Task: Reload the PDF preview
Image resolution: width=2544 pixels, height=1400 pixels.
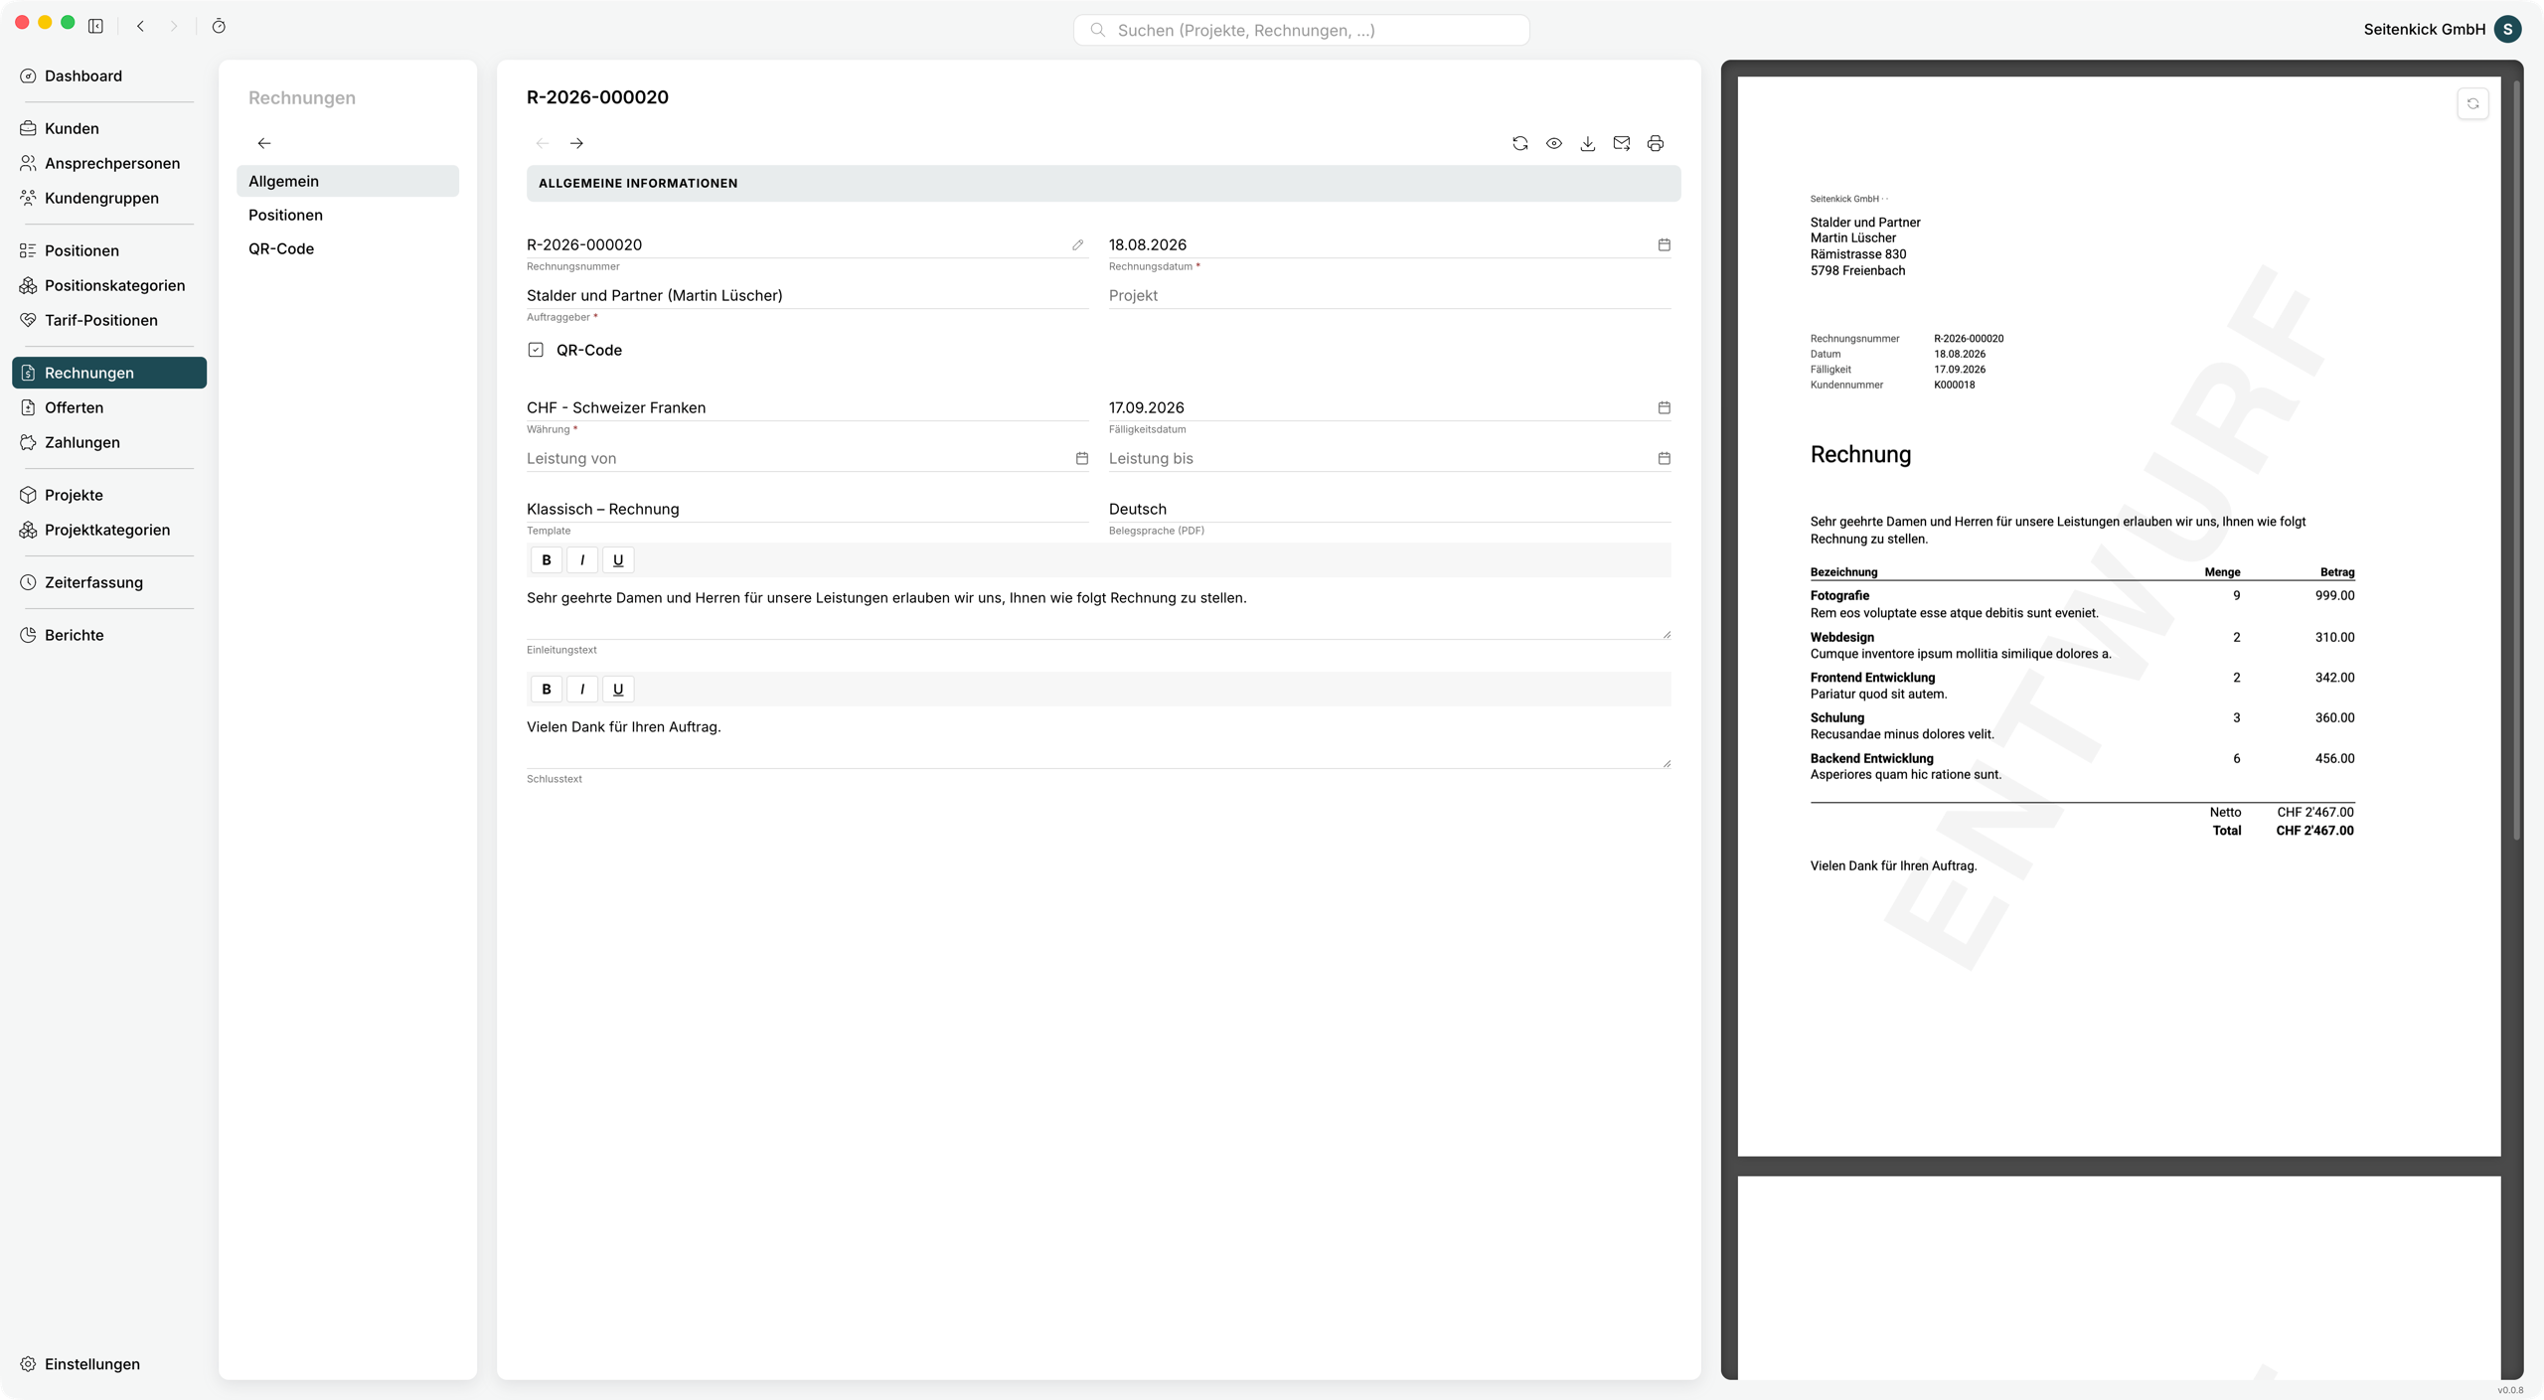Action: coord(2472,103)
